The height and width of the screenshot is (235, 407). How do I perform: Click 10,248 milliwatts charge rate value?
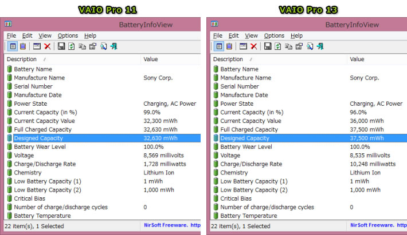[373, 164]
